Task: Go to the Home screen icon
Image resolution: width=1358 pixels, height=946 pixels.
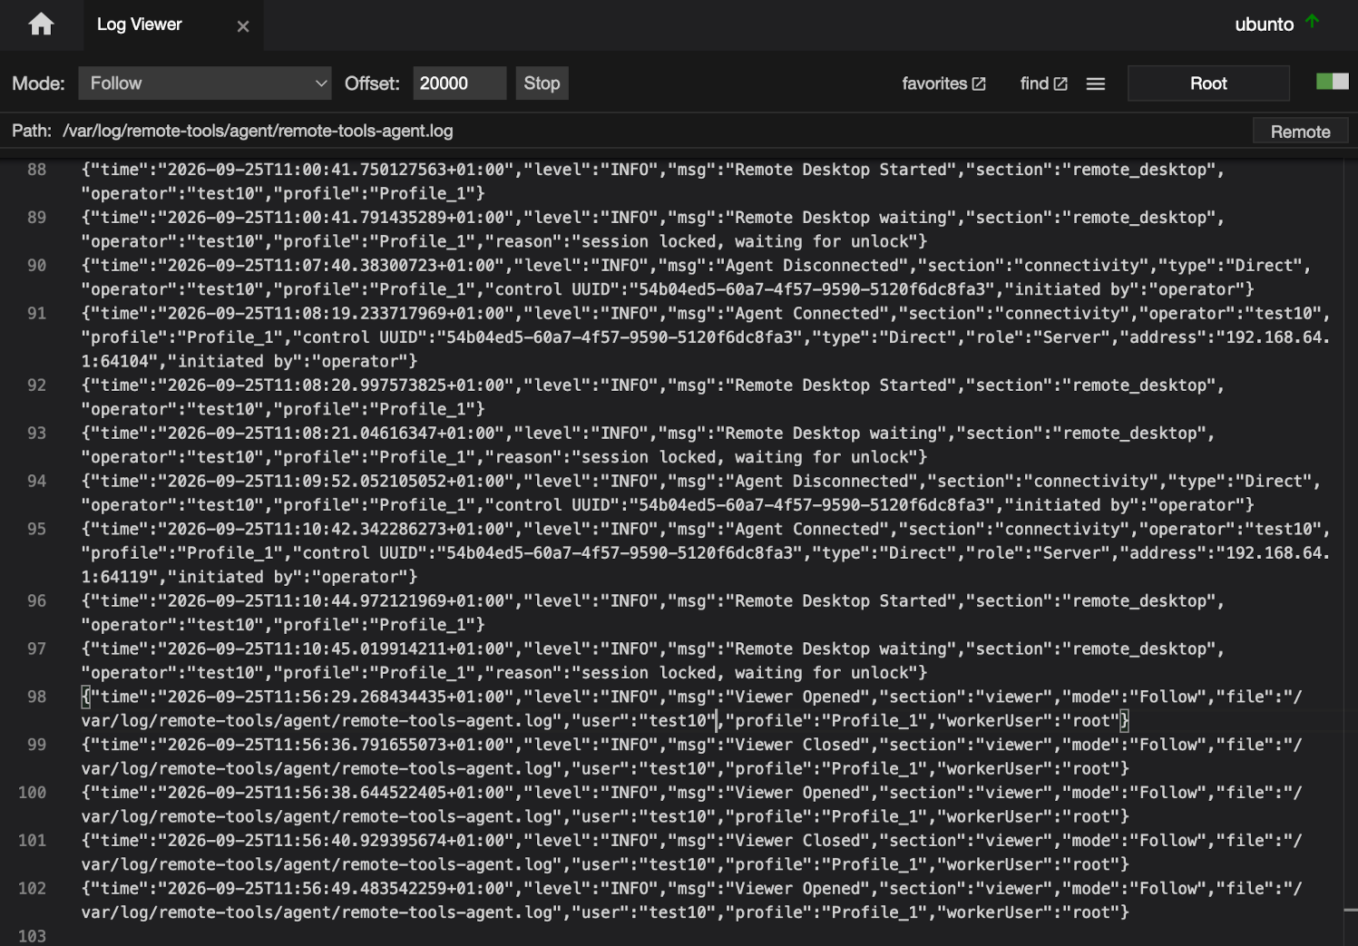Action: [41, 24]
